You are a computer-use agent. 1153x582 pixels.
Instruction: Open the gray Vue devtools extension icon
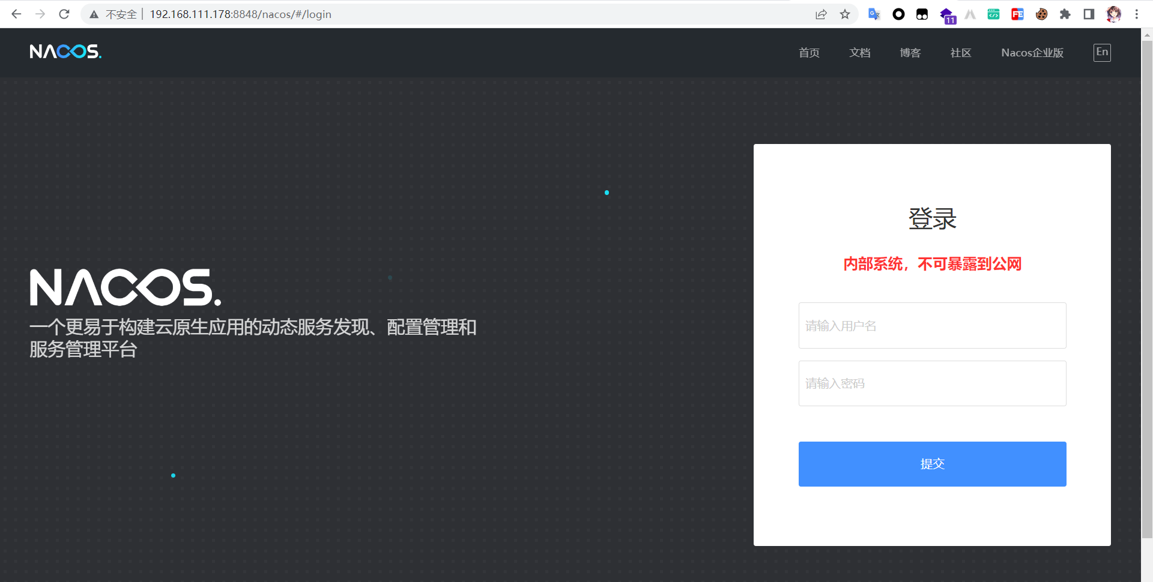[x=970, y=14]
